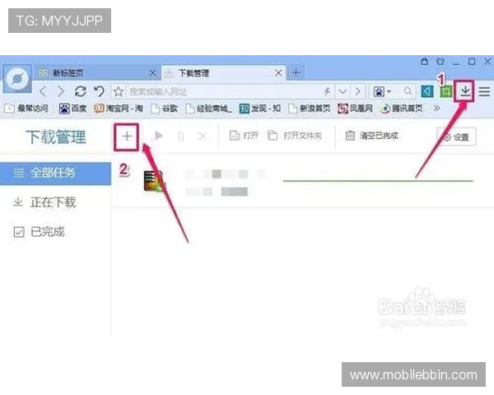Open the 经验商城 bookmark
494x395 pixels.
point(209,109)
